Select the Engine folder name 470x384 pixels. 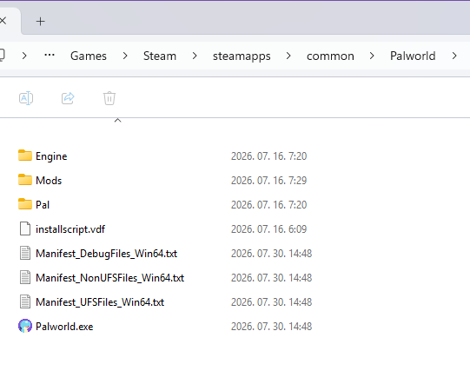coord(51,156)
